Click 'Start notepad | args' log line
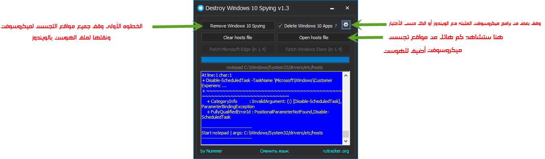 [262, 132]
